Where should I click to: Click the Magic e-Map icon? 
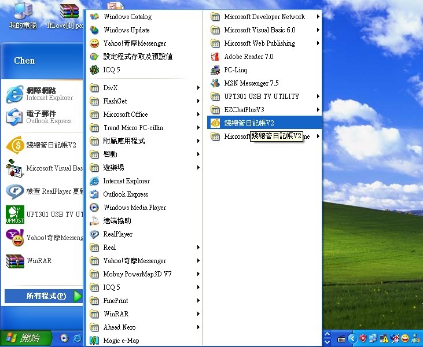coord(94,341)
